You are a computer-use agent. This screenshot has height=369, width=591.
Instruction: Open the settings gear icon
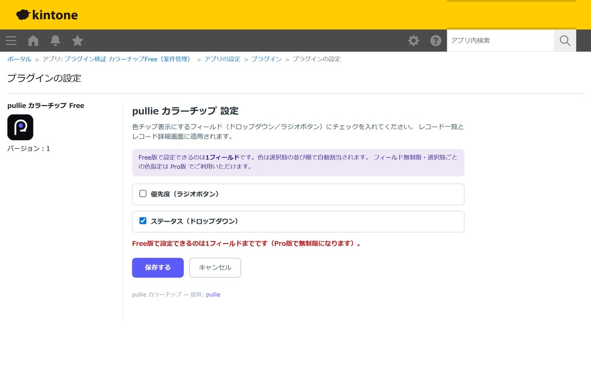tap(413, 40)
